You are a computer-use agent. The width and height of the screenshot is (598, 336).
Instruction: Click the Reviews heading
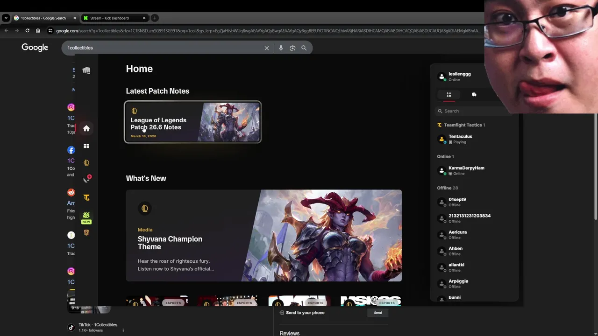(x=290, y=333)
